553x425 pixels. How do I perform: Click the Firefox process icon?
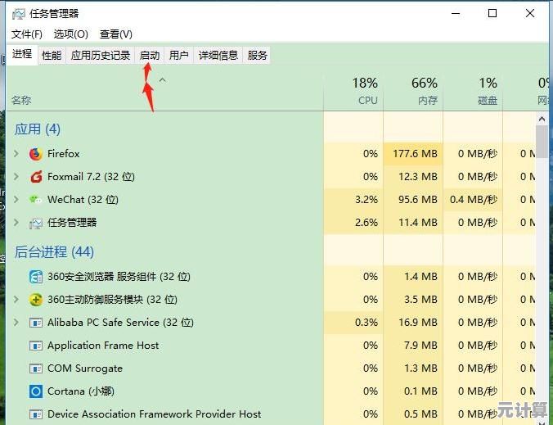[35, 153]
